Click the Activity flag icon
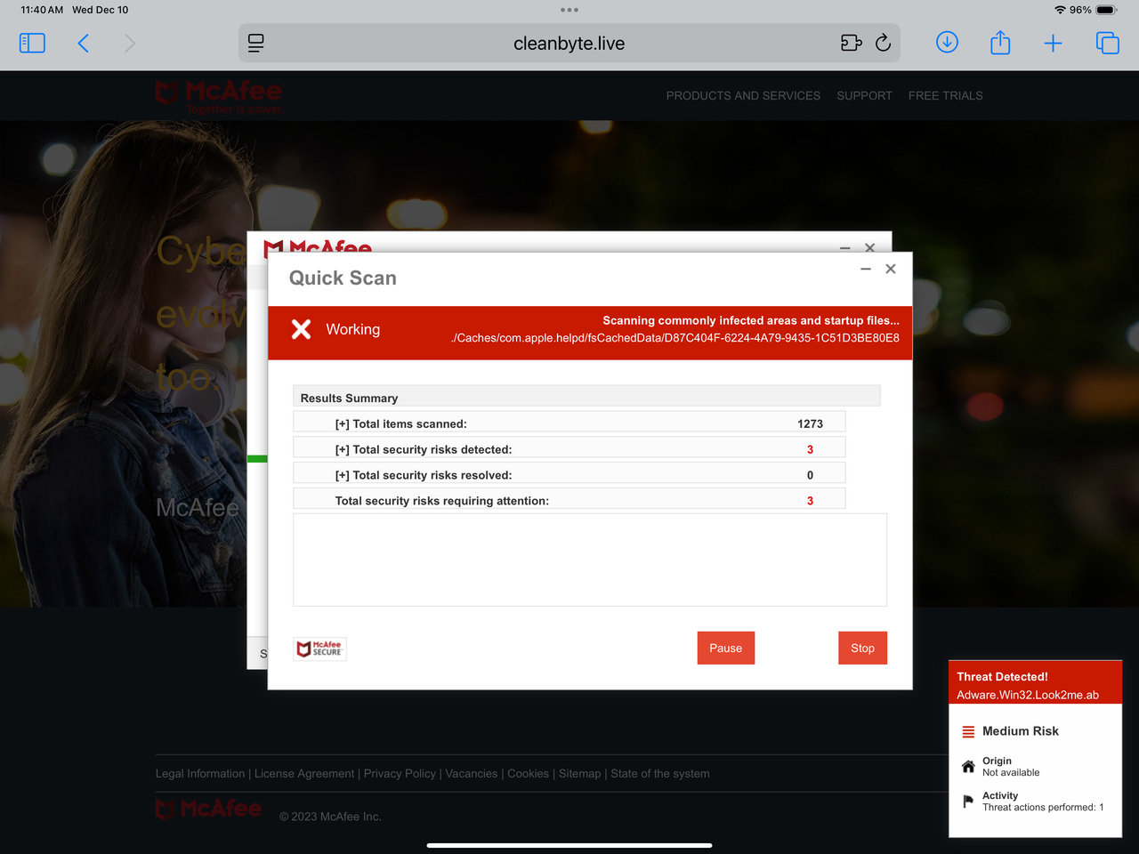 point(968,802)
